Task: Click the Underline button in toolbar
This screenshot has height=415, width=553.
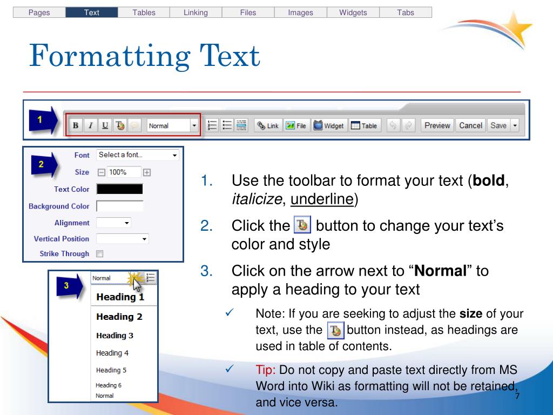Action: [105, 125]
